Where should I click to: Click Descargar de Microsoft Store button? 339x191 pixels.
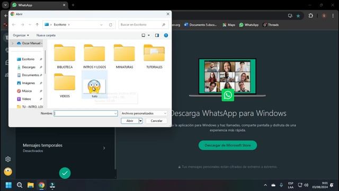coord(228,145)
